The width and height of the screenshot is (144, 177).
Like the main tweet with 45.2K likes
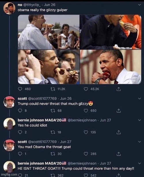86,89
